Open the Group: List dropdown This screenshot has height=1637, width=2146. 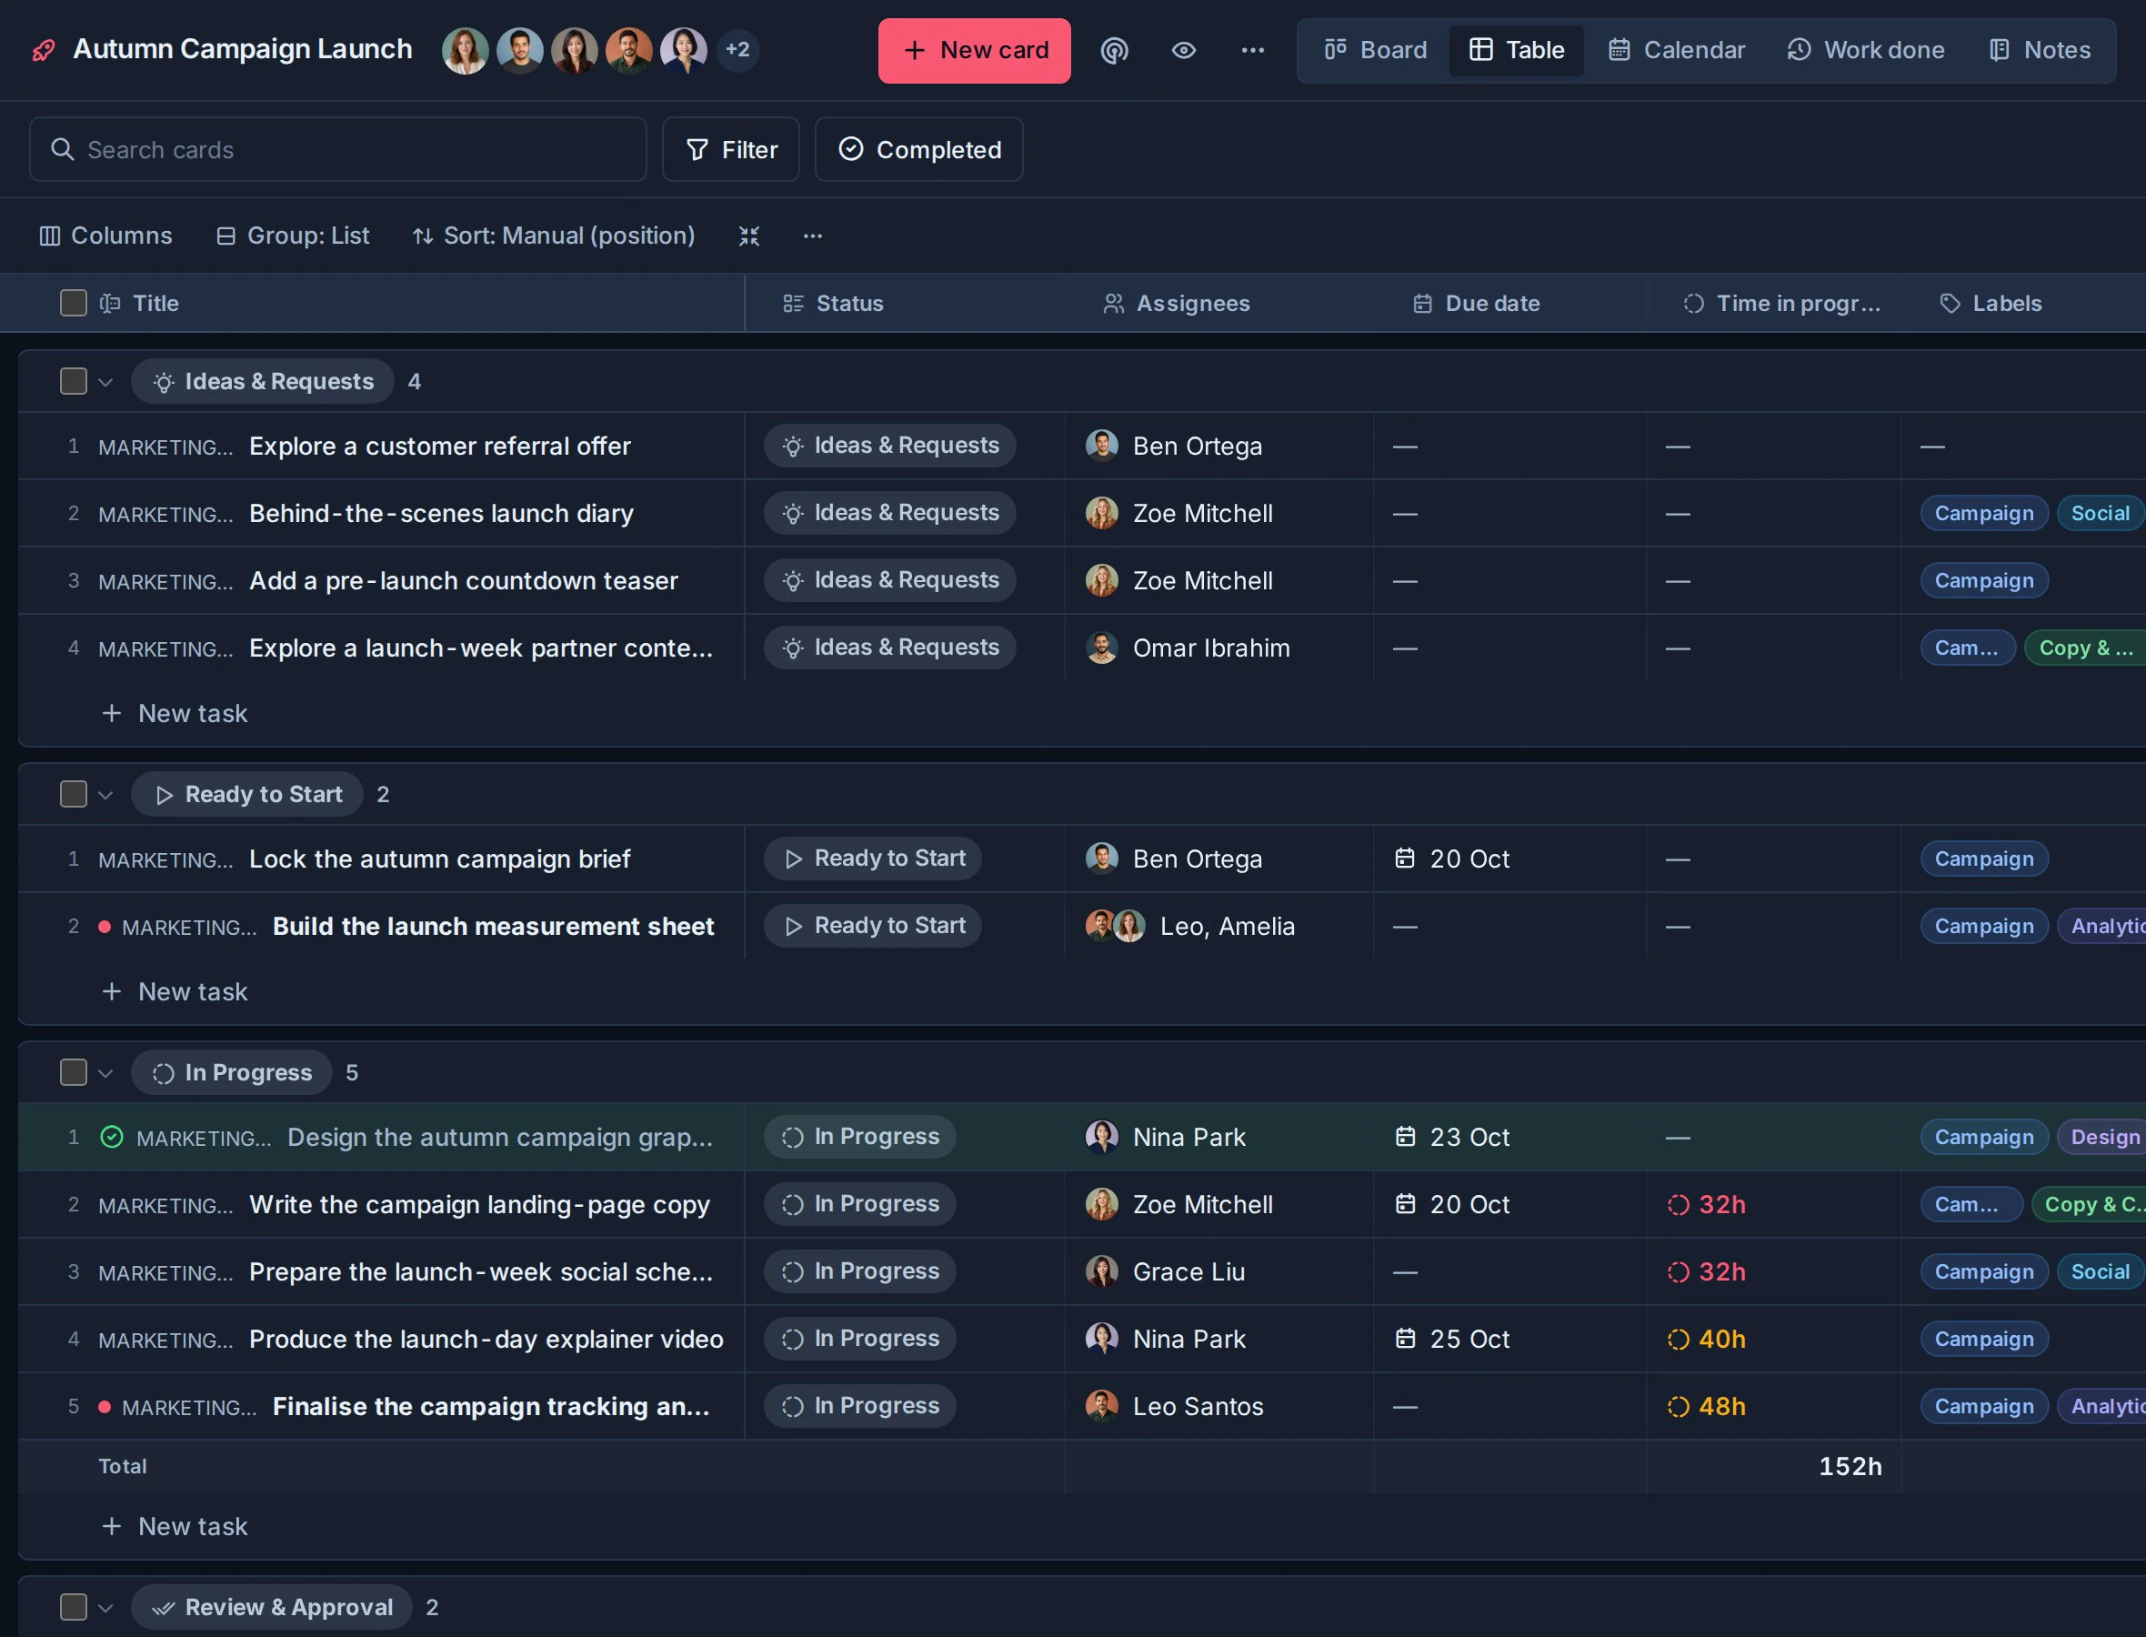[x=292, y=236]
